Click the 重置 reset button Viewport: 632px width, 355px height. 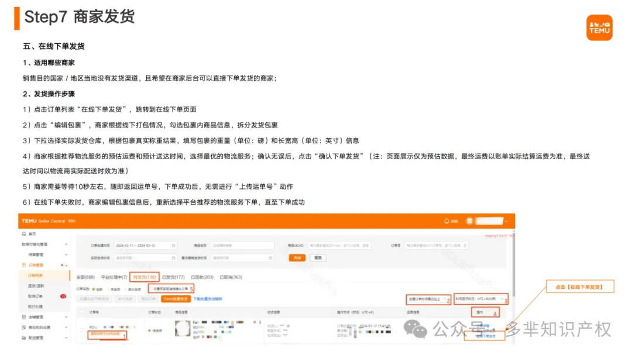tap(318, 258)
